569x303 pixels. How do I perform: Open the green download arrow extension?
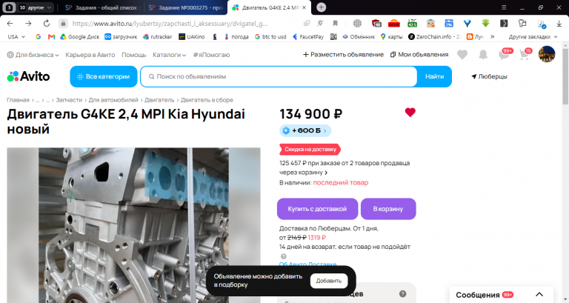click(x=485, y=24)
